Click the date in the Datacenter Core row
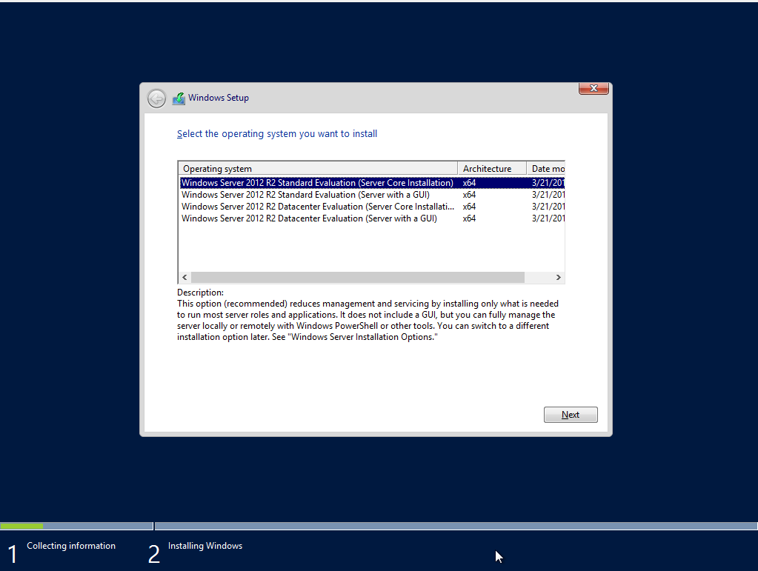Viewport: 758px width, 571px height. [548, 207]
